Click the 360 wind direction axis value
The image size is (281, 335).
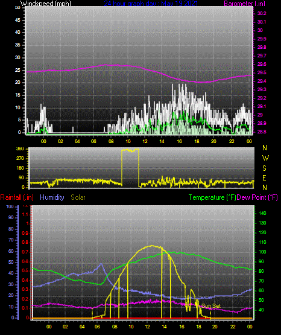20,149
